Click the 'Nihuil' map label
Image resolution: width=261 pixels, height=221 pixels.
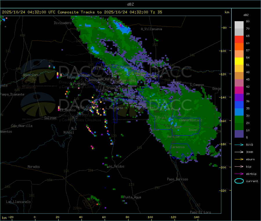tap(68, 132)
